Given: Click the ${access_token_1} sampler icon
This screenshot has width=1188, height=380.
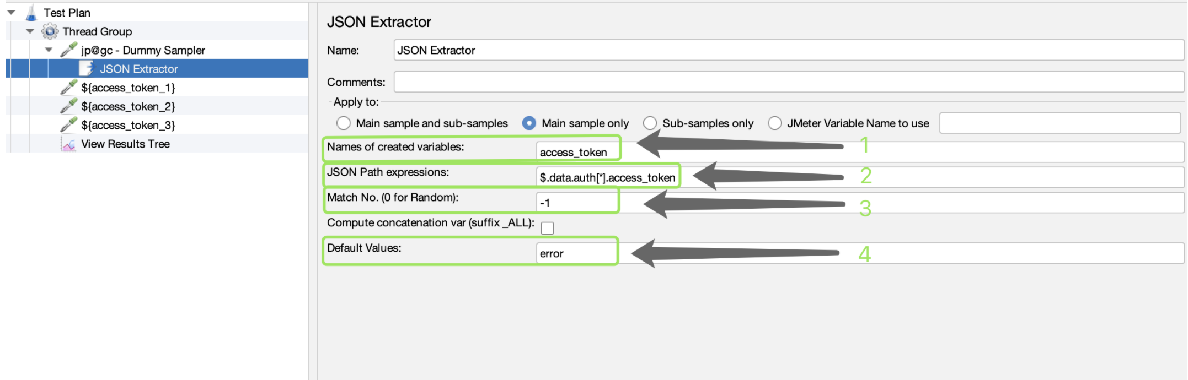Looking at the screenshot, I should click(x=69, y=88).
